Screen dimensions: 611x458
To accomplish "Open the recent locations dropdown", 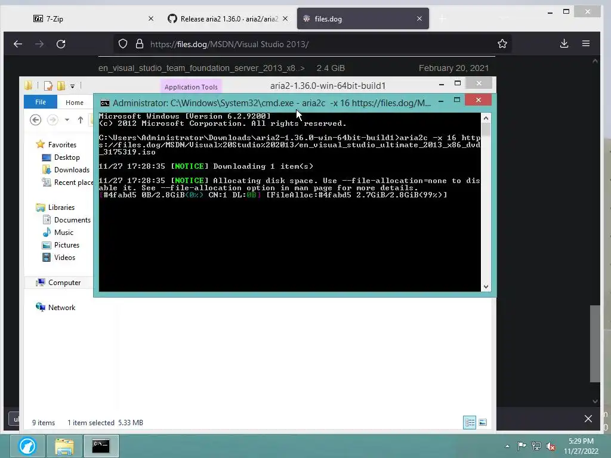I will coord(67,120).
